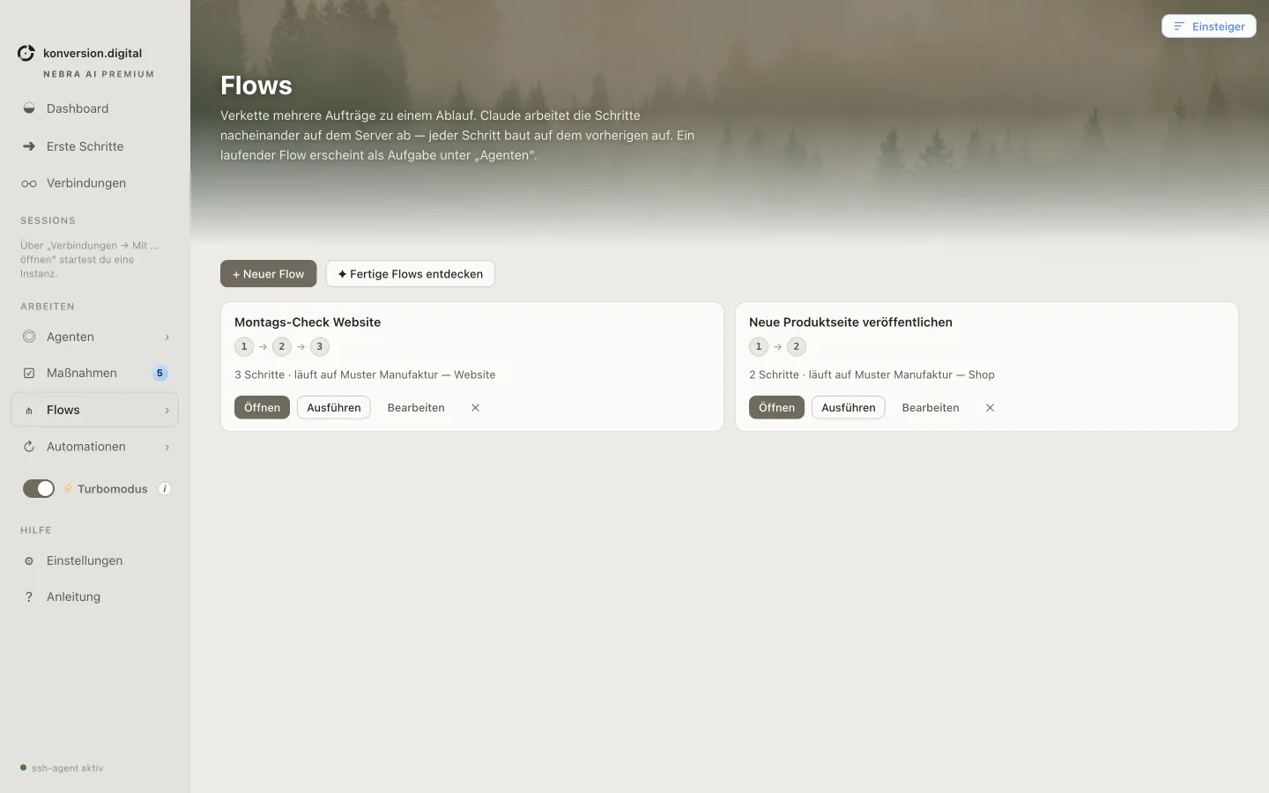This screenshot has height=793, width=1269.
Task: Run the Neue Produktseite veröffentlichen flow
Action: tap(849, 408)
